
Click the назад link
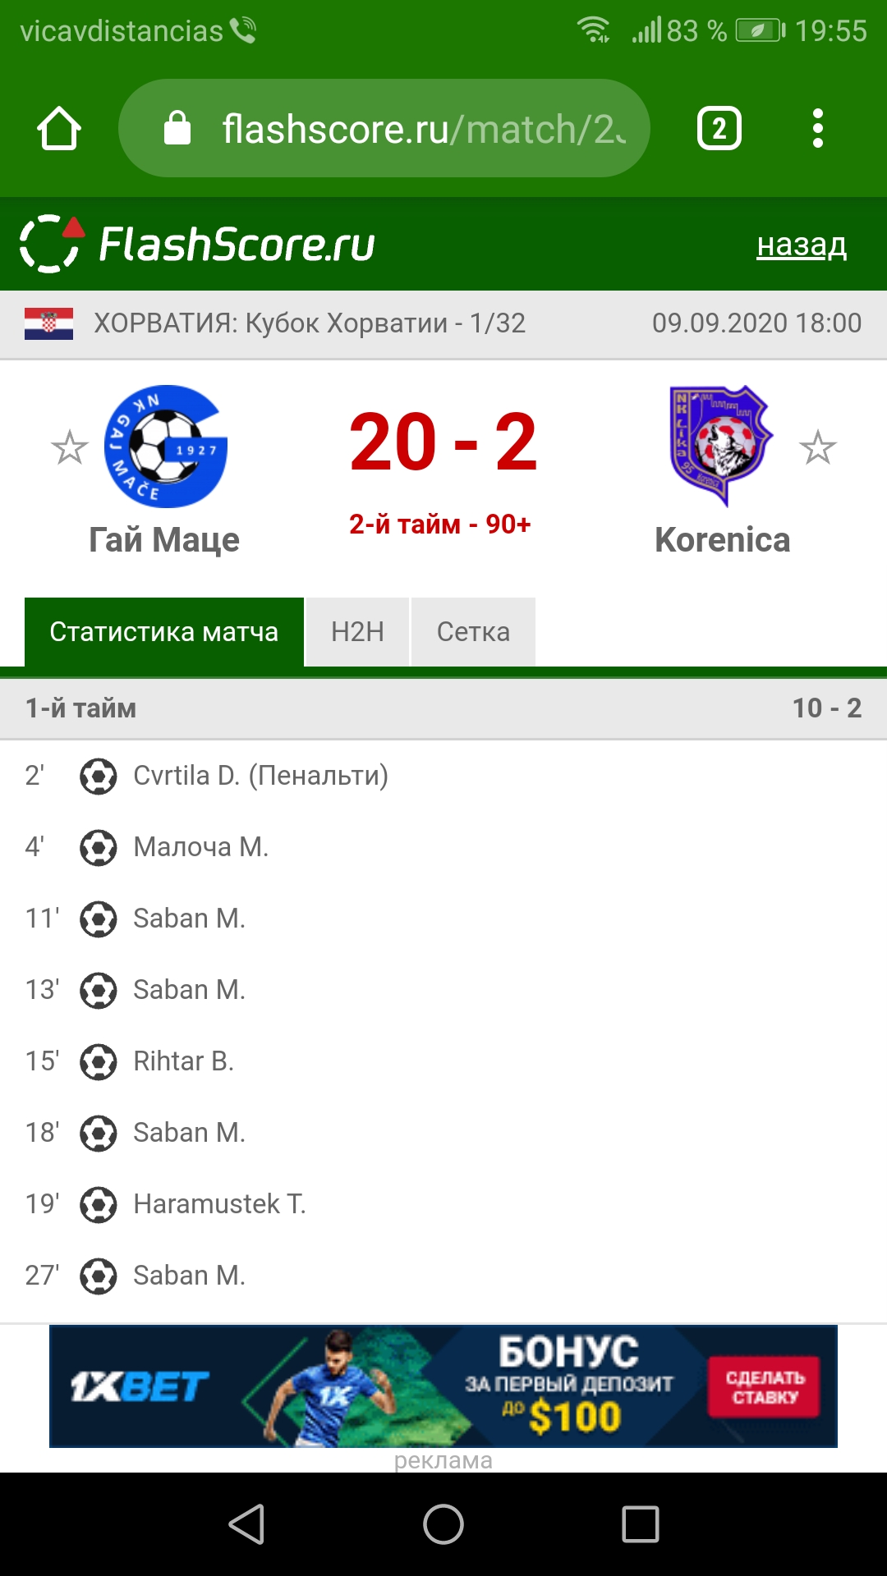click(801, 245)
